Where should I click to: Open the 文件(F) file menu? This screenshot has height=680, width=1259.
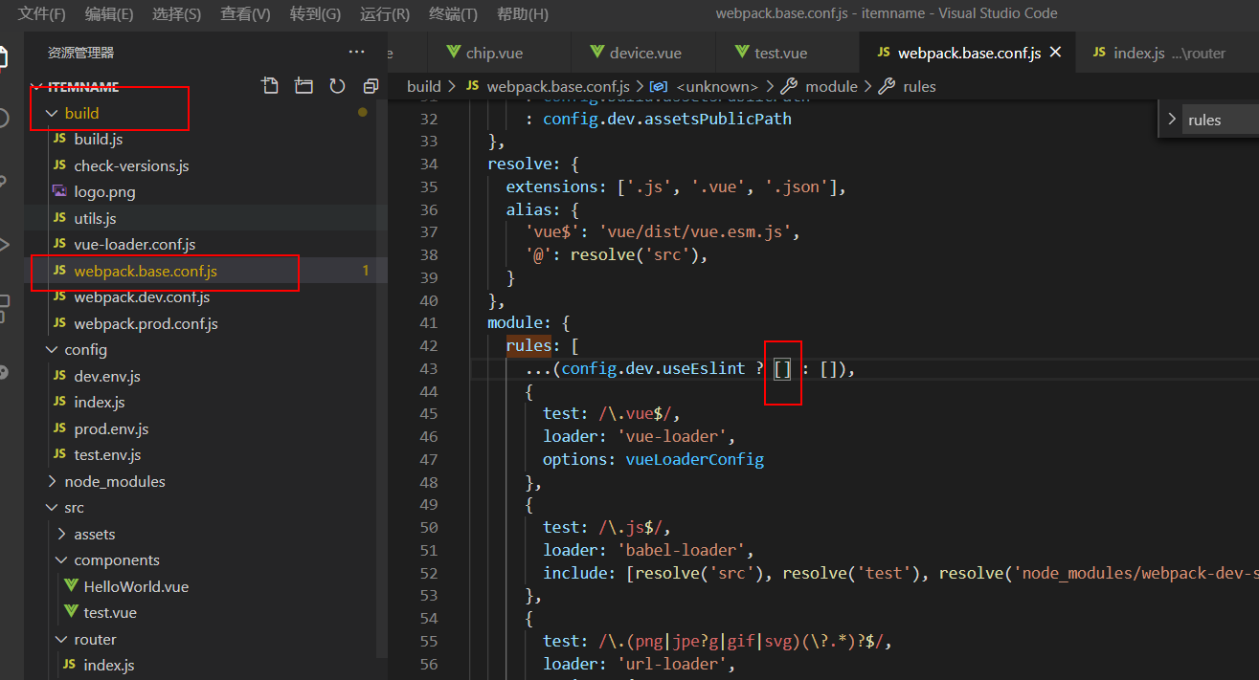point(42,14)
